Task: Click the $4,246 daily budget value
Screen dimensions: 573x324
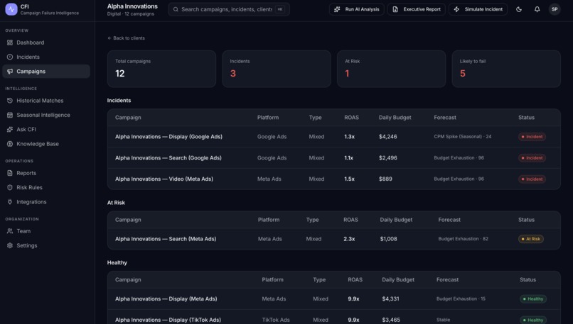Action: click(x=387, y=137)
